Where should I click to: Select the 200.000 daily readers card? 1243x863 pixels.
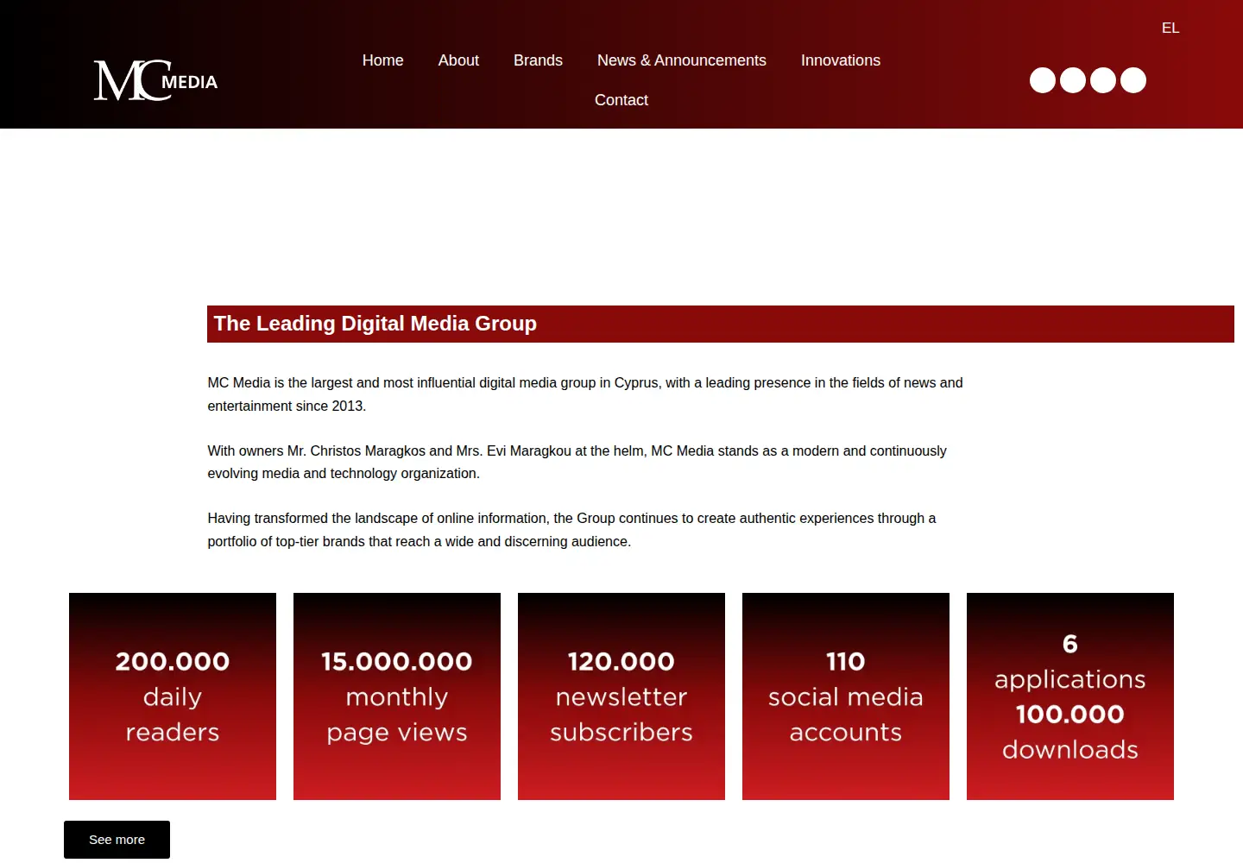[x=173, y=696]
